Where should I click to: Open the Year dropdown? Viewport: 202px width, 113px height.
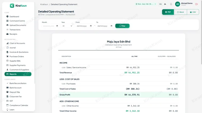(x=67, y=26)
